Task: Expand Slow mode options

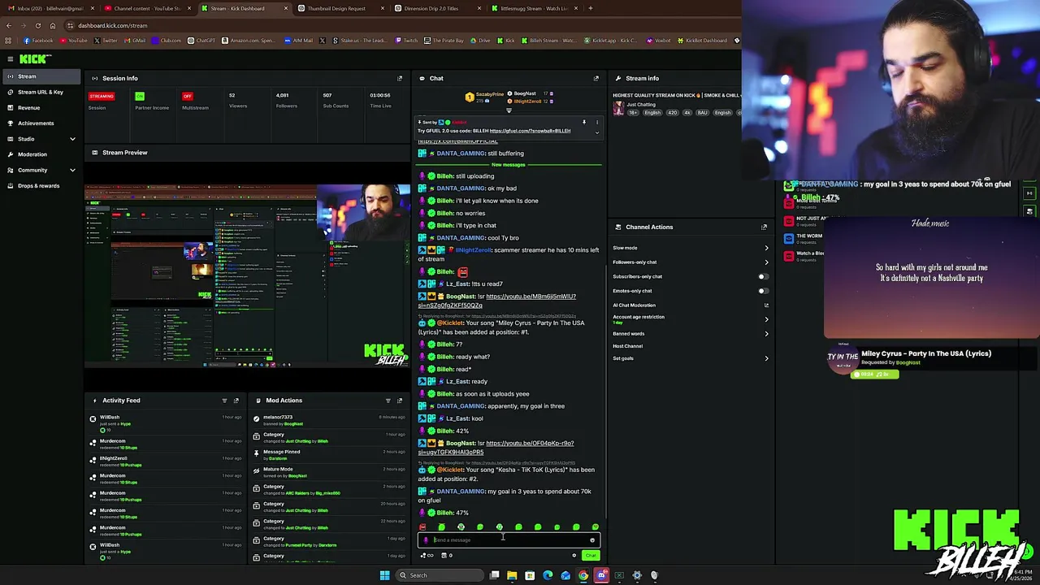Action: [766, 249]
